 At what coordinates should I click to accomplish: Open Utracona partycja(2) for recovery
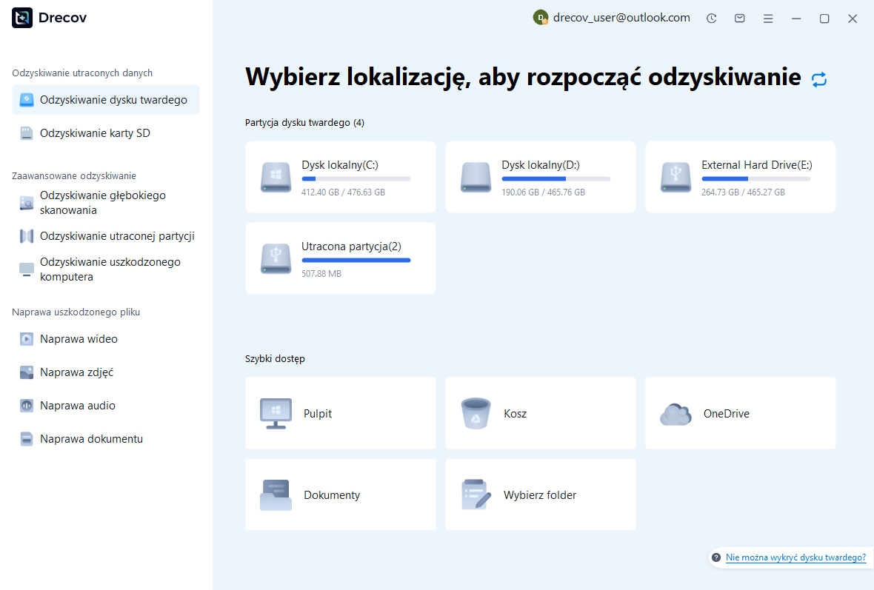(340, 258)
